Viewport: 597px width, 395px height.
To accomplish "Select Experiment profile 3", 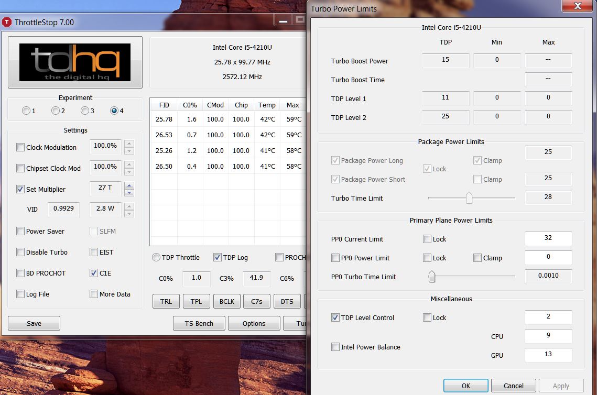I will 84,111.
